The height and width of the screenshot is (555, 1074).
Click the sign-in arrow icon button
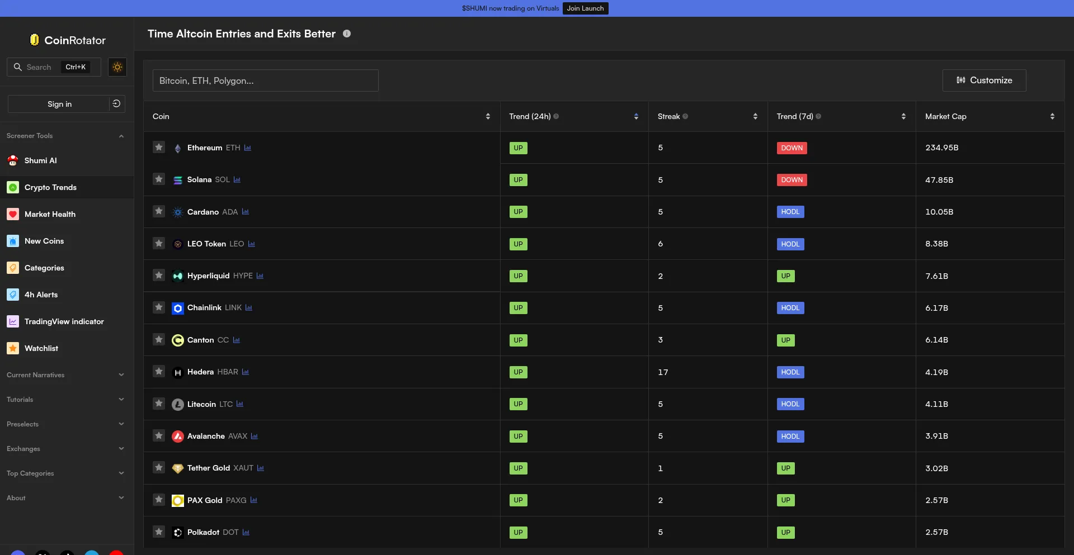point(116,104)
